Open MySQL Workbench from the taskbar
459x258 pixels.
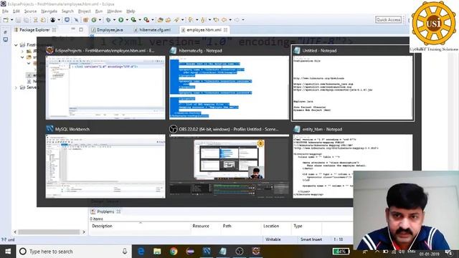(x=207, y=252)
